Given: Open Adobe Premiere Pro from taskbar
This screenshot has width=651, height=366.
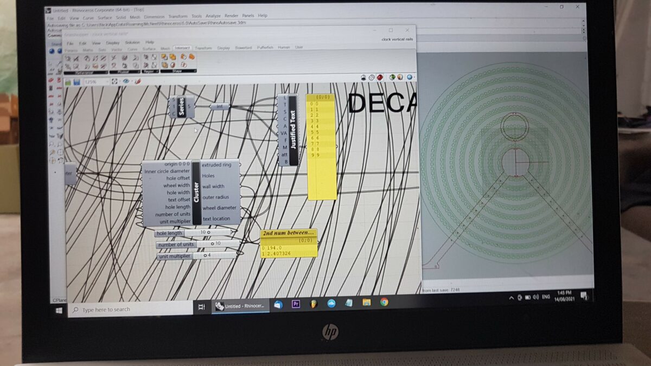Looking at the screenshot, I should [296, 304].
